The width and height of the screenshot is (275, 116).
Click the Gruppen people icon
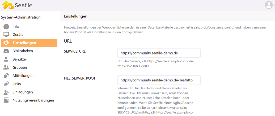point(6,67)
